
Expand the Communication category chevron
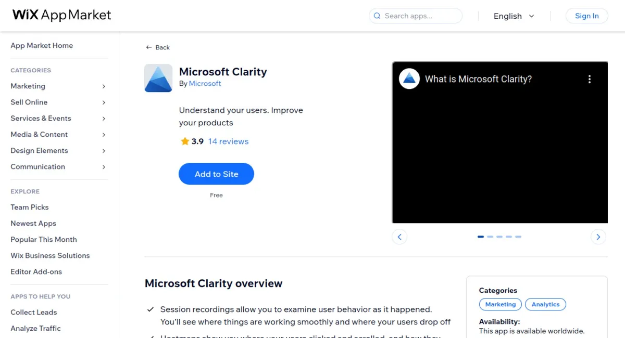point(104,167)
